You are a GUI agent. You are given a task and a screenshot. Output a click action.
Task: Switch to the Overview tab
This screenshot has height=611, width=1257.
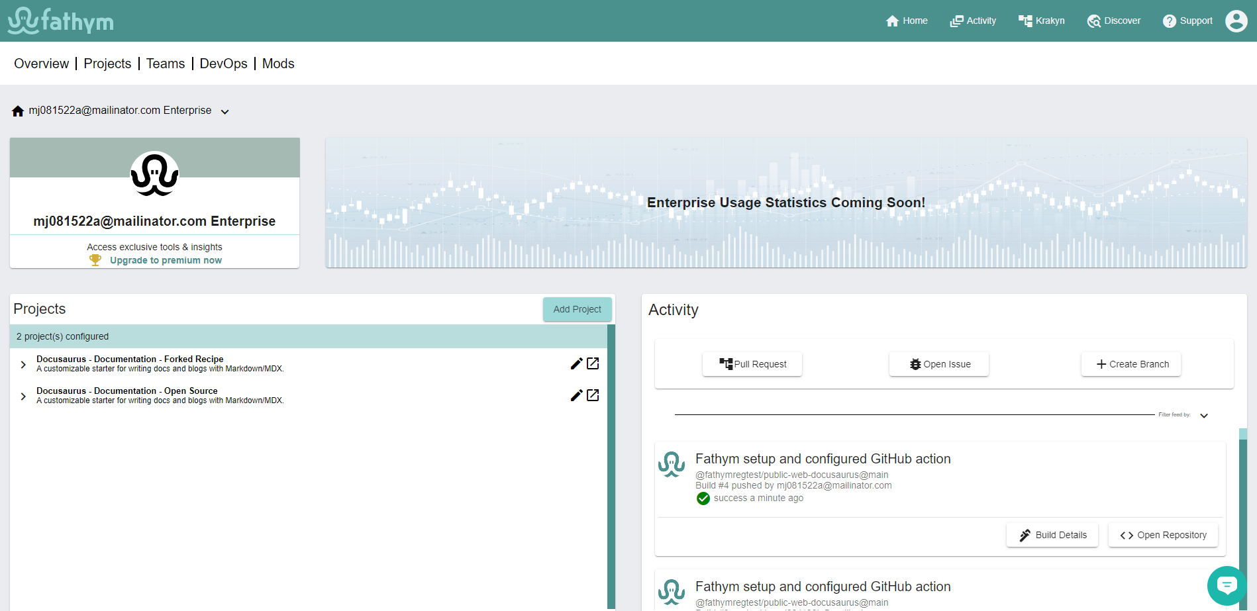tap(42, 64)
